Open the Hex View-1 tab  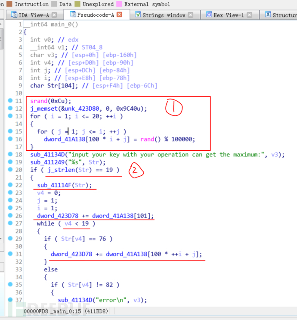(228, 15)
